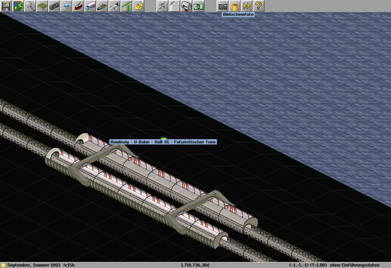
Task: Open the finances window with money icon
Action: click(199, 6)
